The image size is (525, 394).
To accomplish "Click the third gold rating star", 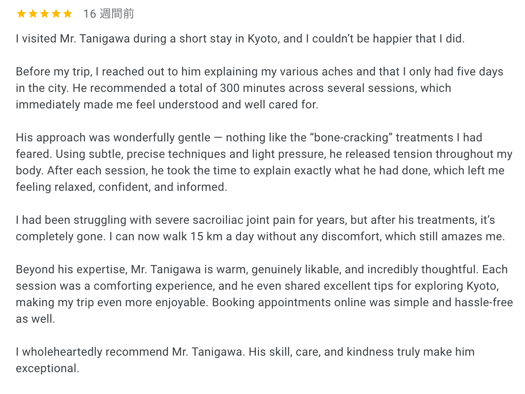I will (45, 14).
